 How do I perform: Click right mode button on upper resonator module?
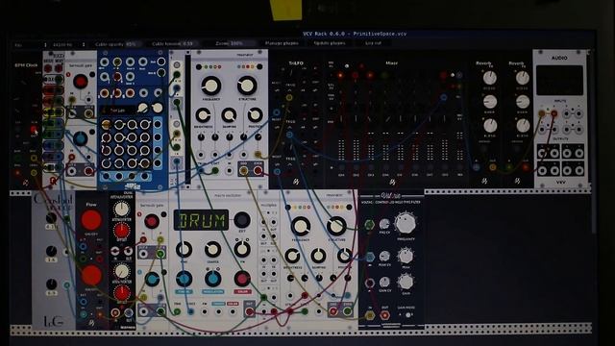(259, 66)
